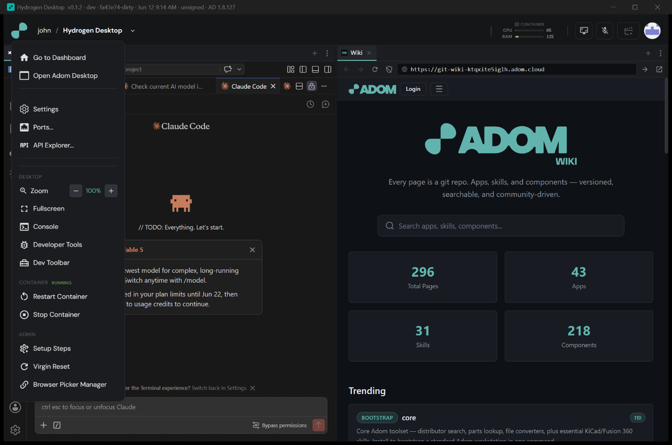Toggle the Bypass permissions mode
Viewport: 672px width, 445px height.
[280, 425]
